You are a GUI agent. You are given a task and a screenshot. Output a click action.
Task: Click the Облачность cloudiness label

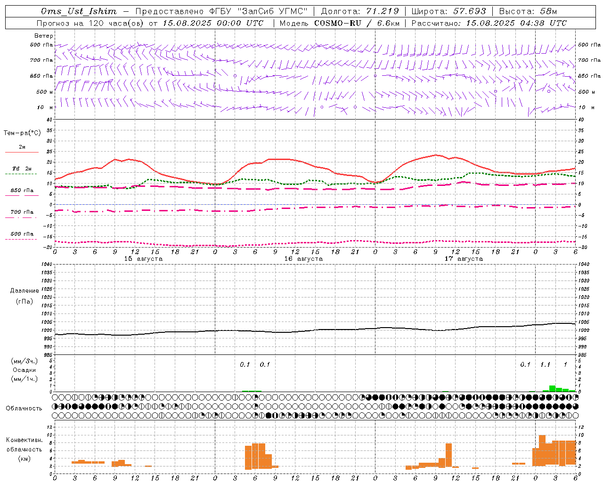24,409
